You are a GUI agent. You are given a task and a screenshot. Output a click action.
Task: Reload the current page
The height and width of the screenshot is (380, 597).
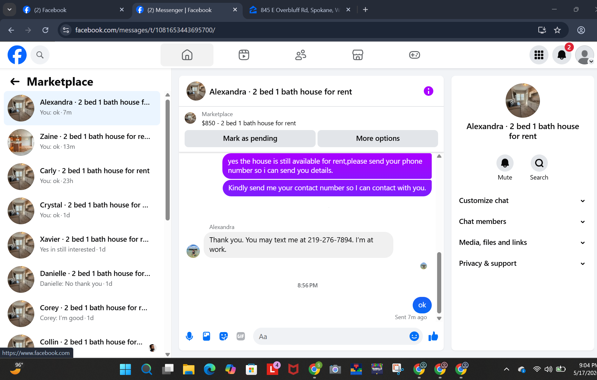[45, 30]
